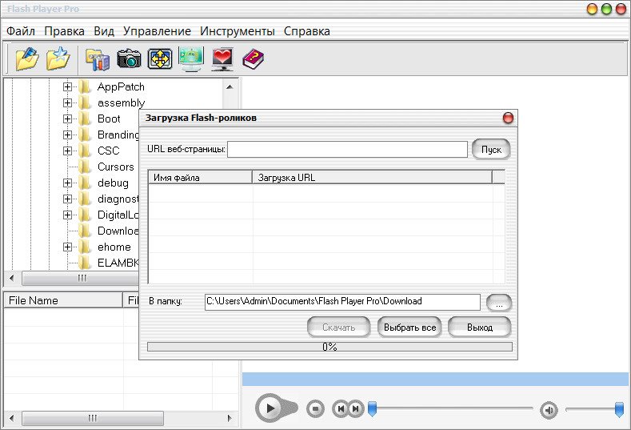
Task: Expand the Boot folder node
Action: click(67, 119)
